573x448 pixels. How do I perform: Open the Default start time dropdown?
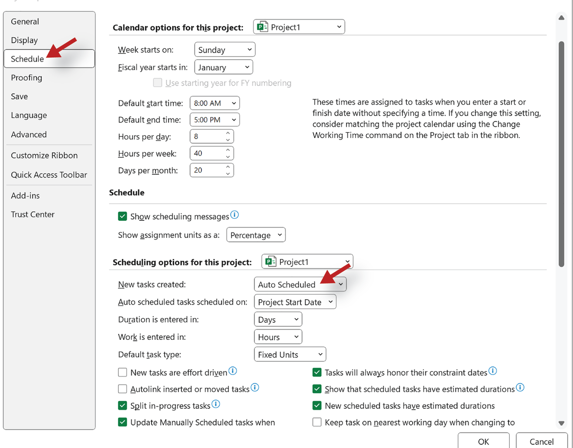pos(215,103)
